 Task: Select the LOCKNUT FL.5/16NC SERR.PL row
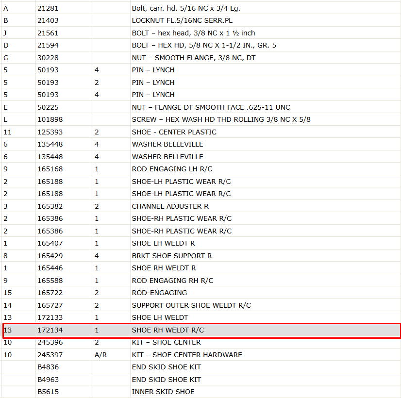[x=201, y=20]
